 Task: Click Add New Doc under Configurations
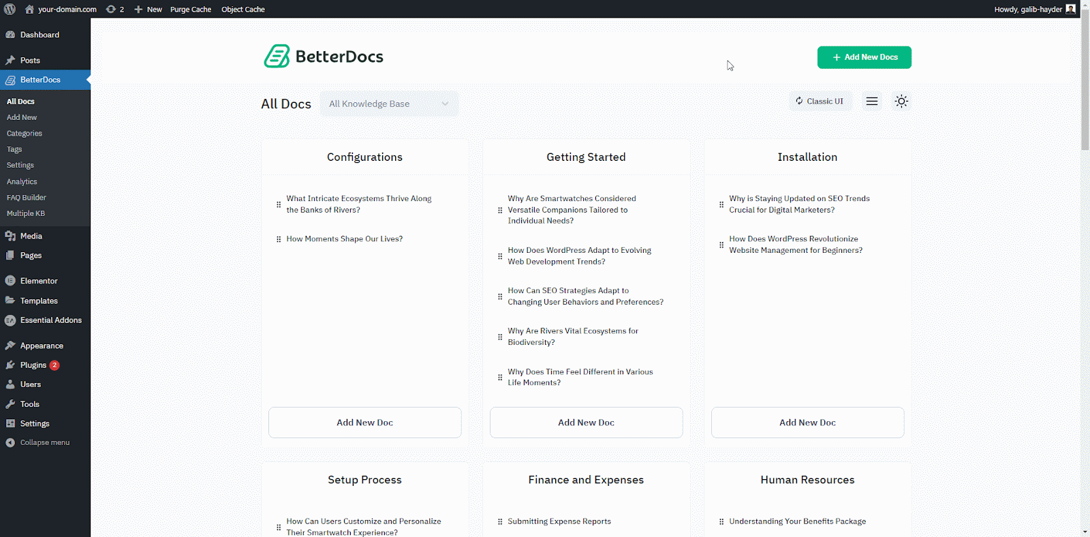[364, 423]
